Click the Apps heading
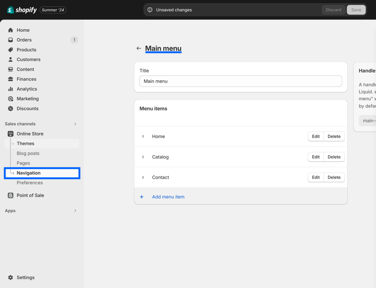This screenshot has height=288, width=376. tap(10, 211)
